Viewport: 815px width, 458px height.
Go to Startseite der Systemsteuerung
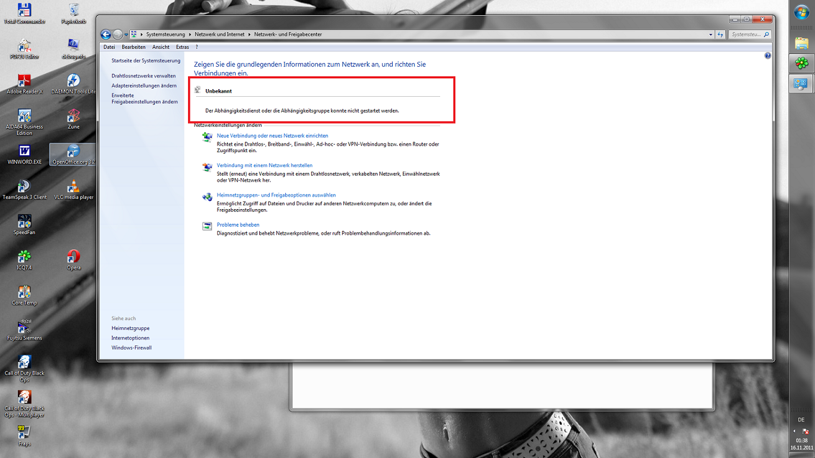(146, 61)
